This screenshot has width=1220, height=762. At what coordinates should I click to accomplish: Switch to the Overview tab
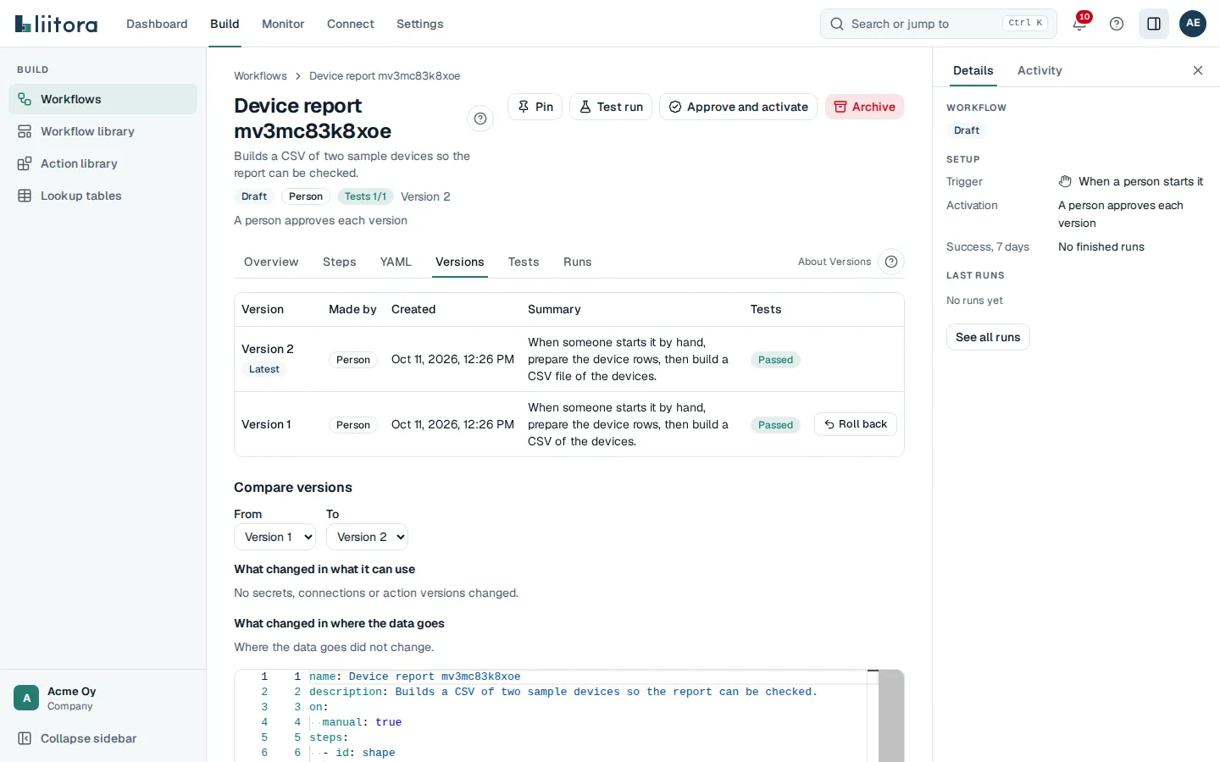click(271, 262)
